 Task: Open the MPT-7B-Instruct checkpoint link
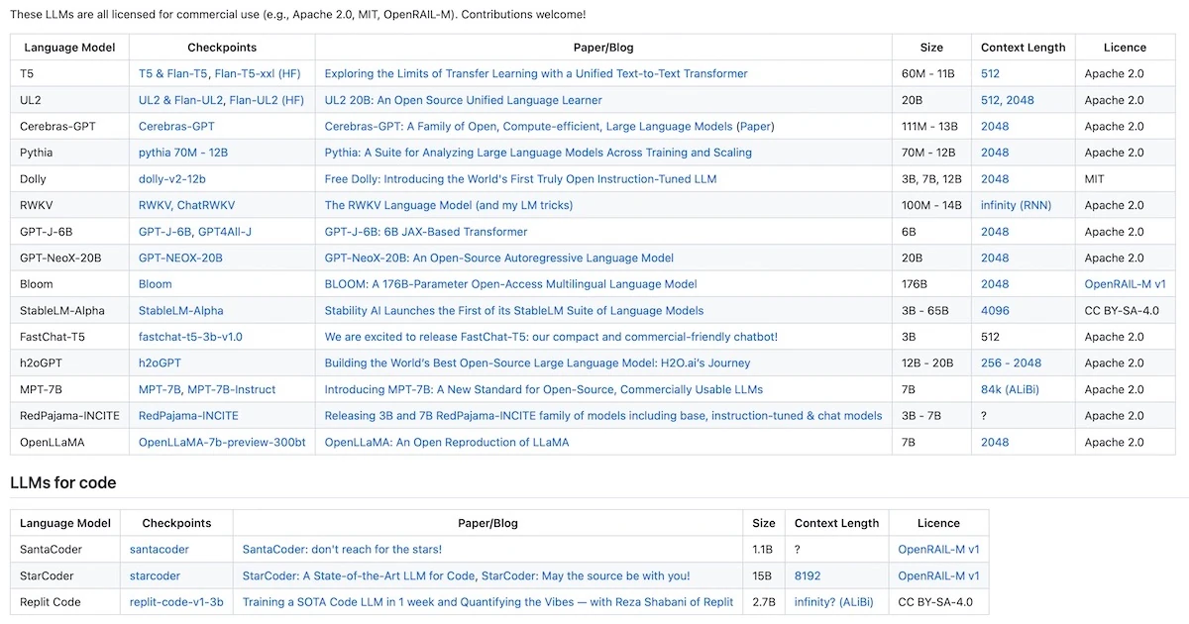pyautogui.click(x=232, y=389)
